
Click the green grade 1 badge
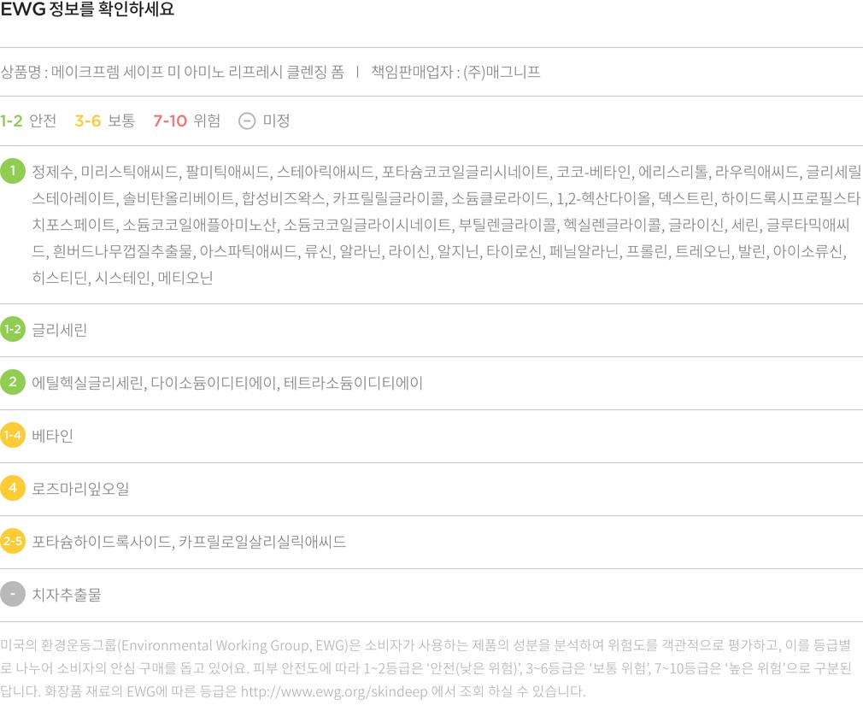tap(13, 171)
